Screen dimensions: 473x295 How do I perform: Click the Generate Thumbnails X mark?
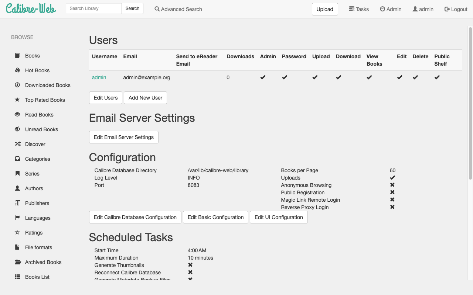[190, 265]
